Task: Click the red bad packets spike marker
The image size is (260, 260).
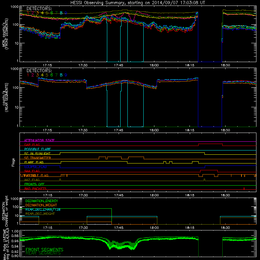Action: coord(244,188)
